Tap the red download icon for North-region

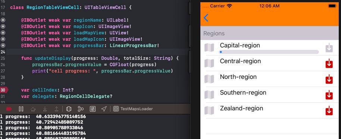[329, 79]
